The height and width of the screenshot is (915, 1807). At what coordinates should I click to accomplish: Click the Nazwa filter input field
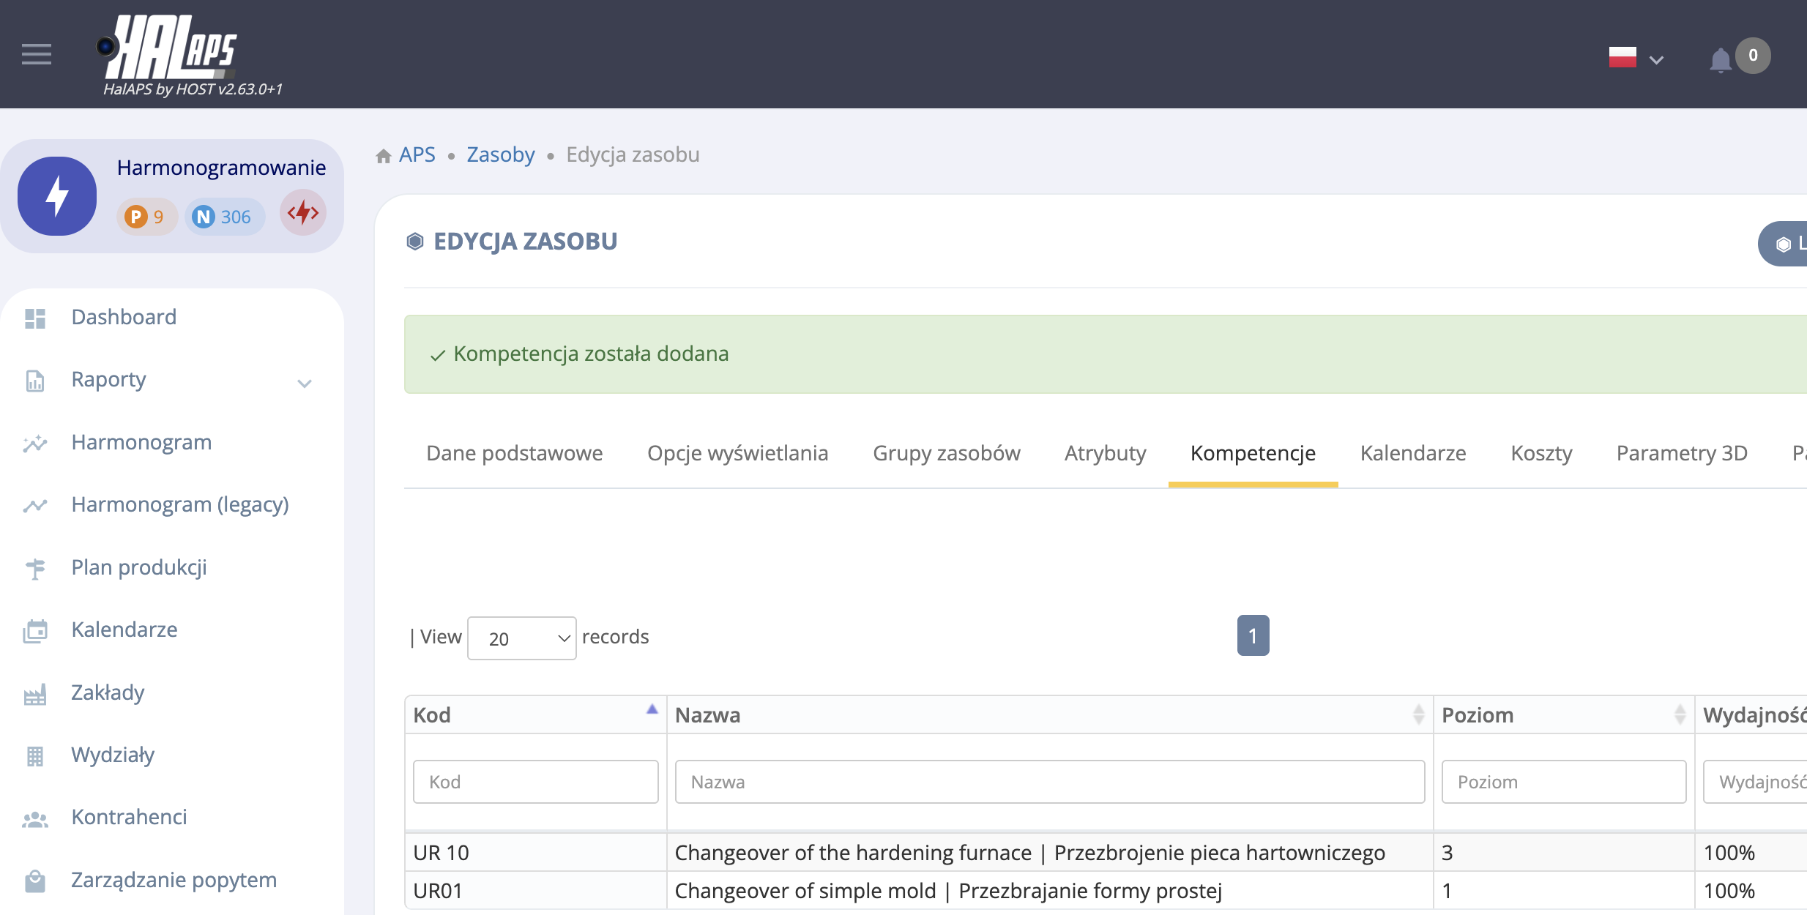click(1048, 782)
